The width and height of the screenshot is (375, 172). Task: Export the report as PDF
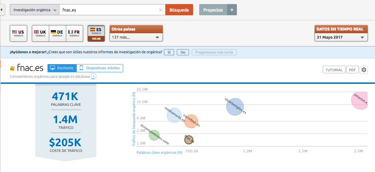[x=352, y=70]
